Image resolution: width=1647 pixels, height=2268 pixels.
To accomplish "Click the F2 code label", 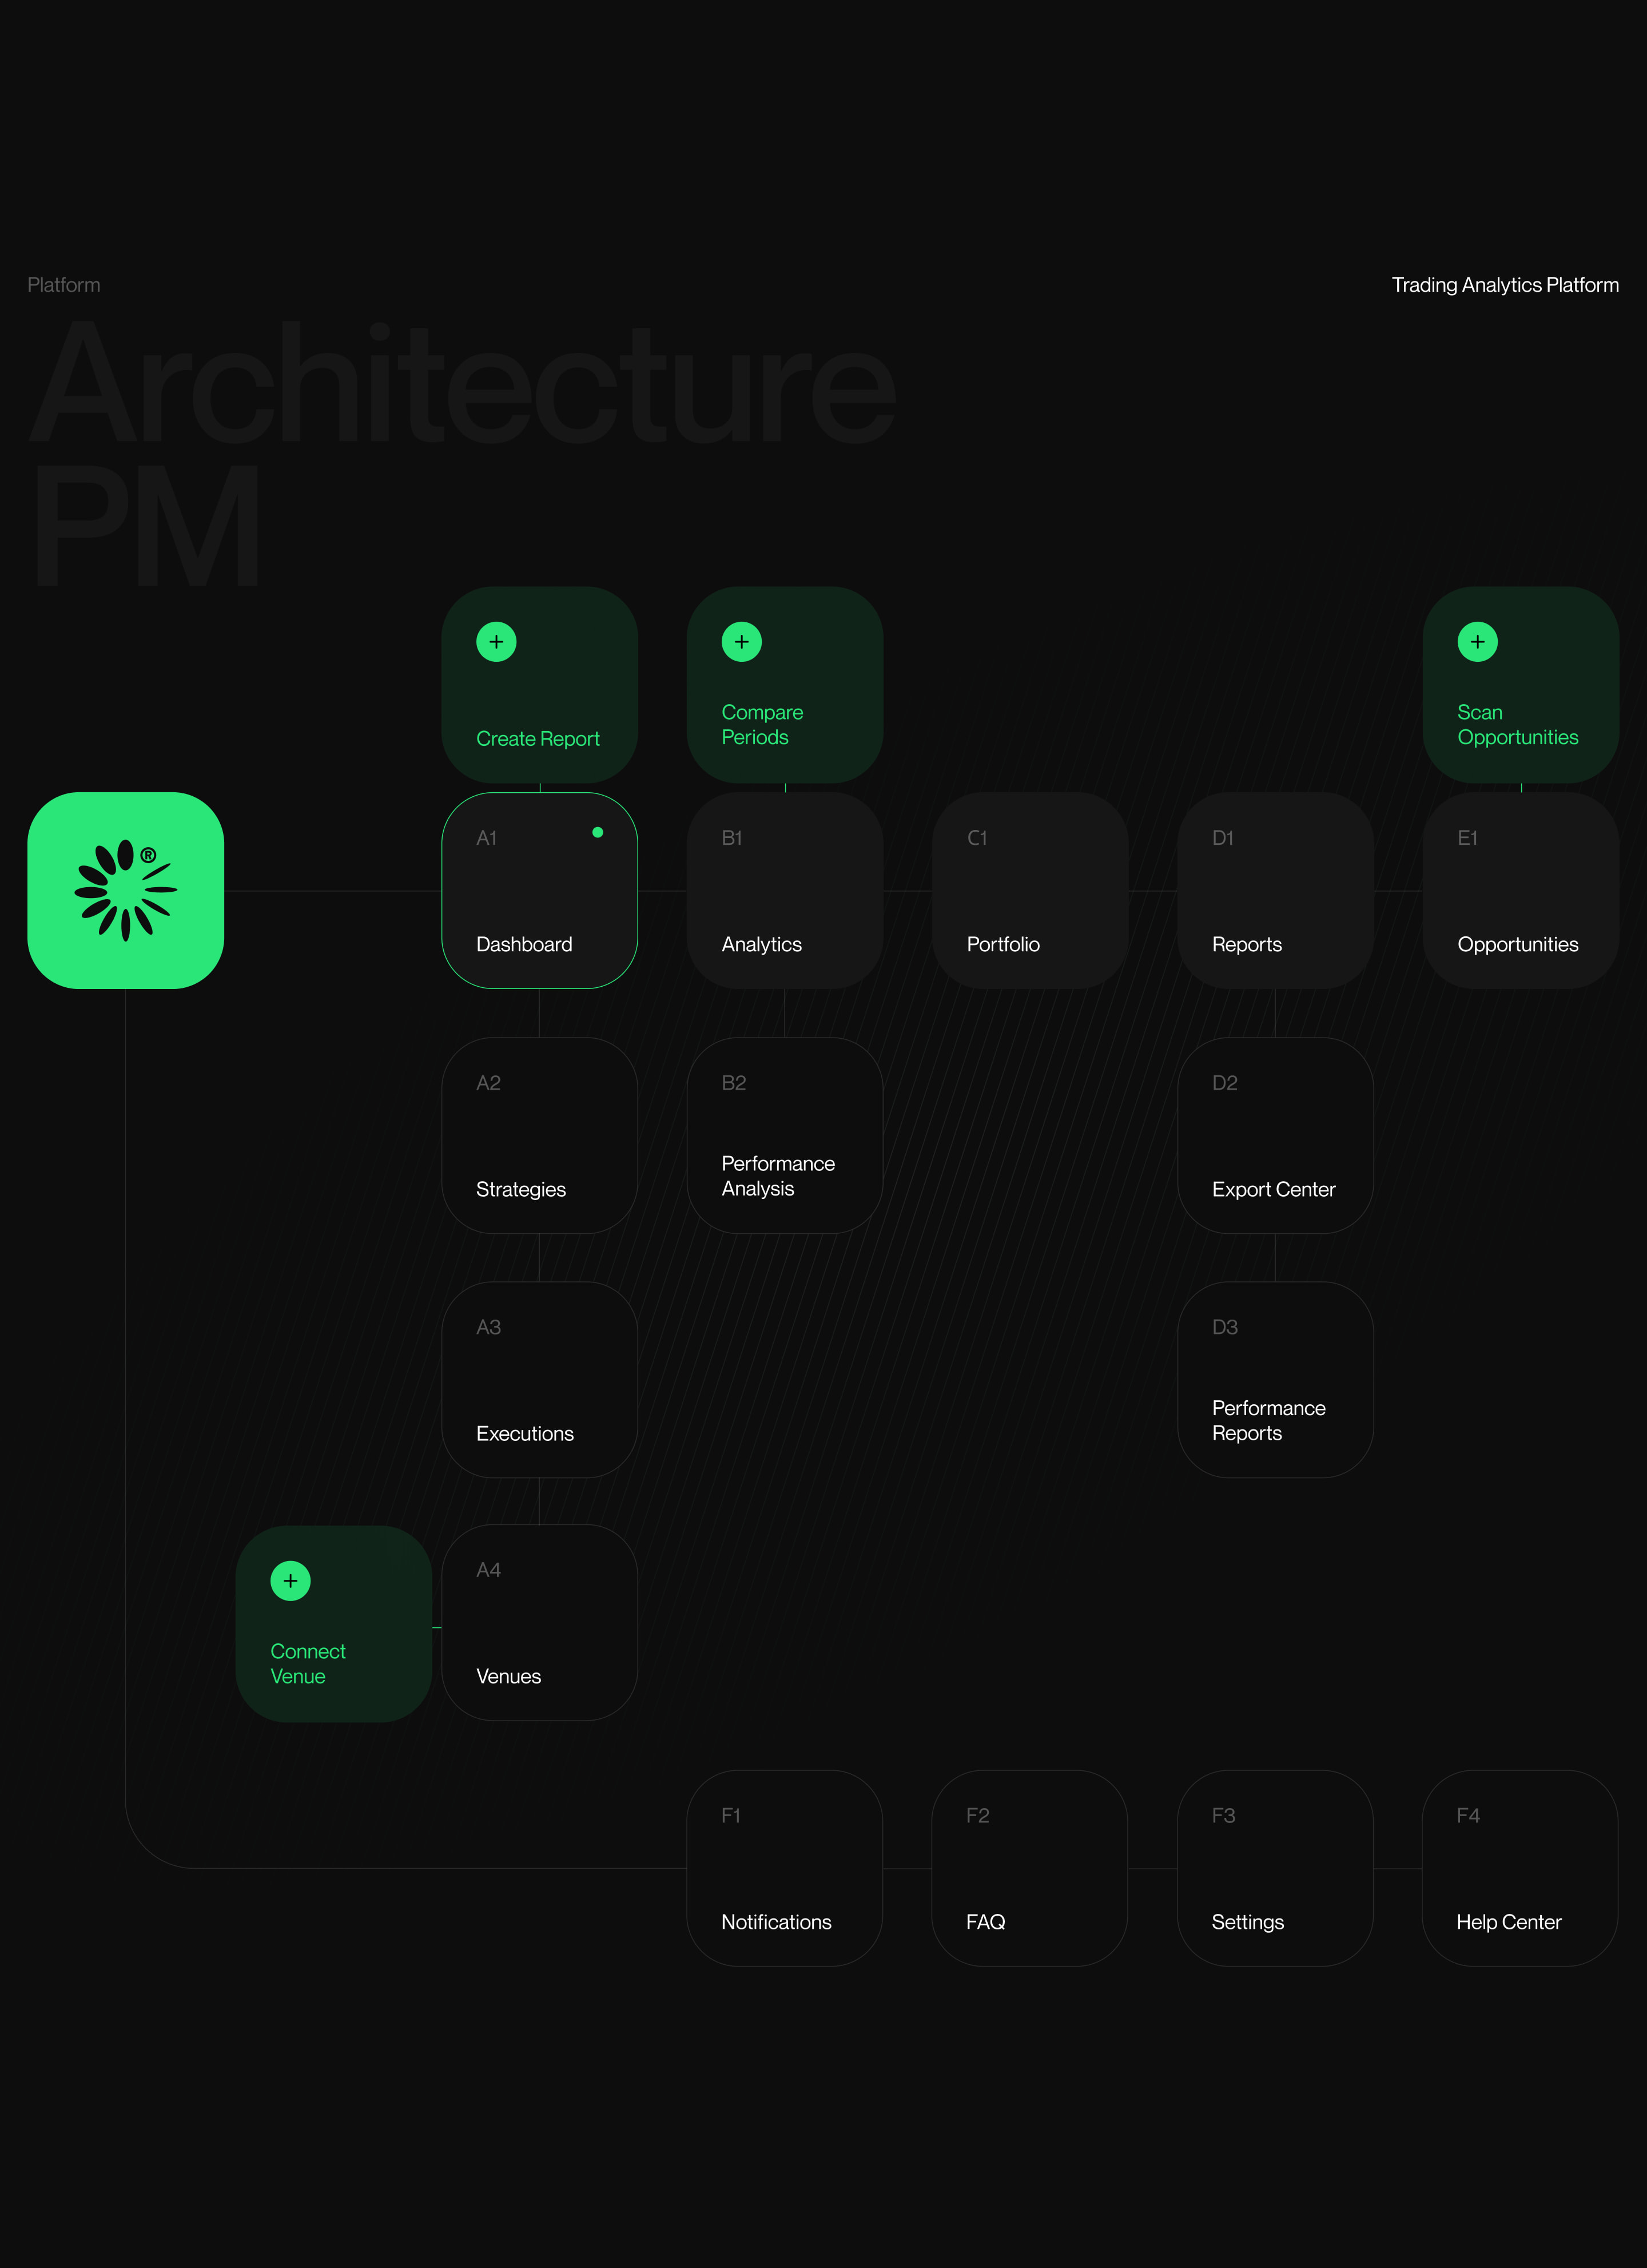I will pyautogui.click(x=978, y=1815).
